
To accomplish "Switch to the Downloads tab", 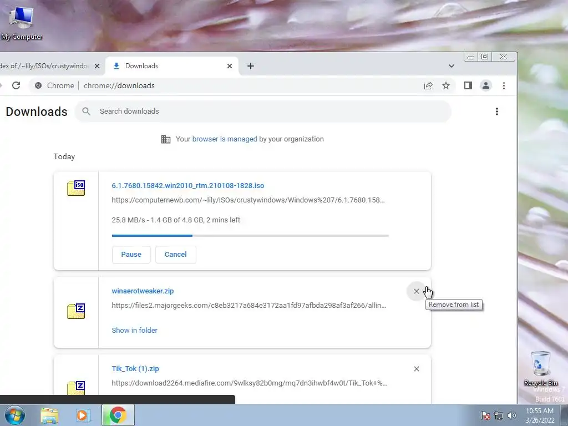I will [172, 66].
